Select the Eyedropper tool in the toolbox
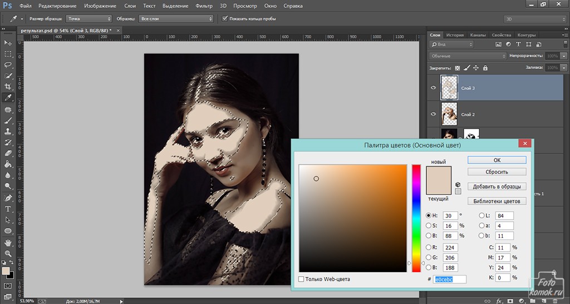This screenshot has width=570, height=304. (x=8, y=98)
